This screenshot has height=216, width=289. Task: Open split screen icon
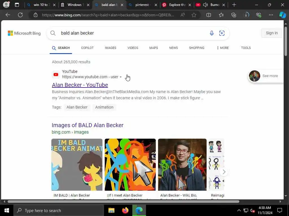tap(209, 15)
